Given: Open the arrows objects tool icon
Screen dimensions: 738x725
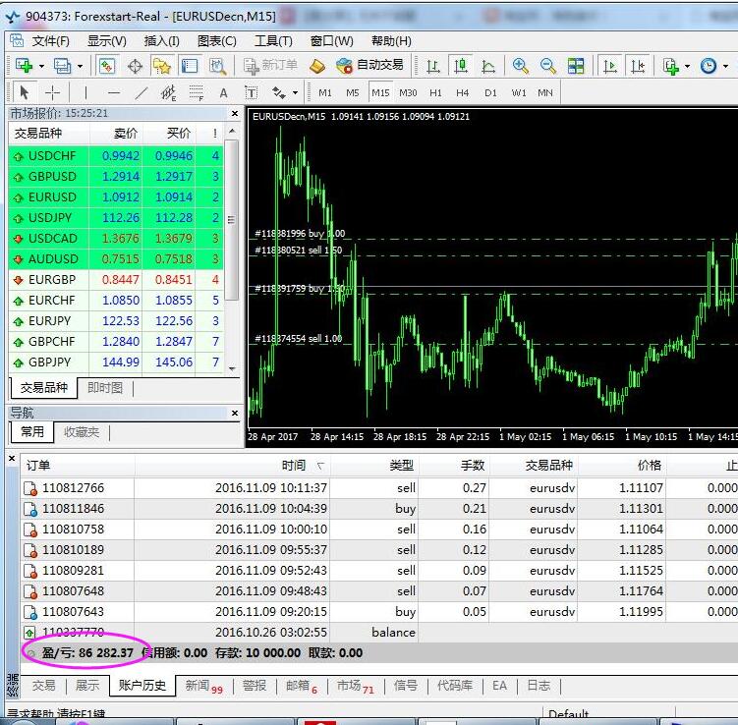Looking at the screenshot, I should point(279,92).
